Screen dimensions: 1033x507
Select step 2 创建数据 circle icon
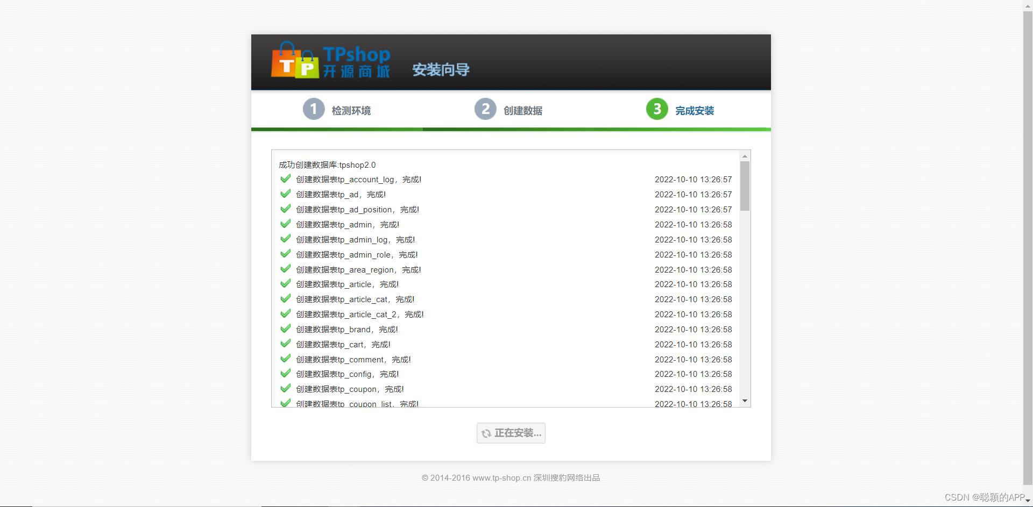(x=486, y=109)
